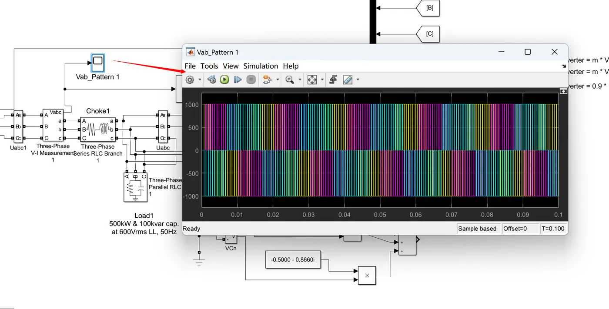Image resolution: width=609 pixels, height=309 pixels.
Task: Click the Load1 description text
Action: pyautogui.click(x=144, y=224)
